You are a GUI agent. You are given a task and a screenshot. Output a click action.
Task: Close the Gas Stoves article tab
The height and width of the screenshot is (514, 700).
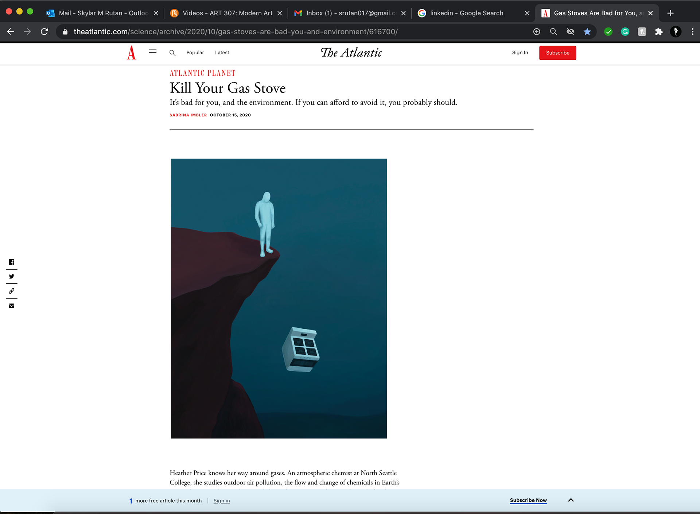[x=651, y=13]
